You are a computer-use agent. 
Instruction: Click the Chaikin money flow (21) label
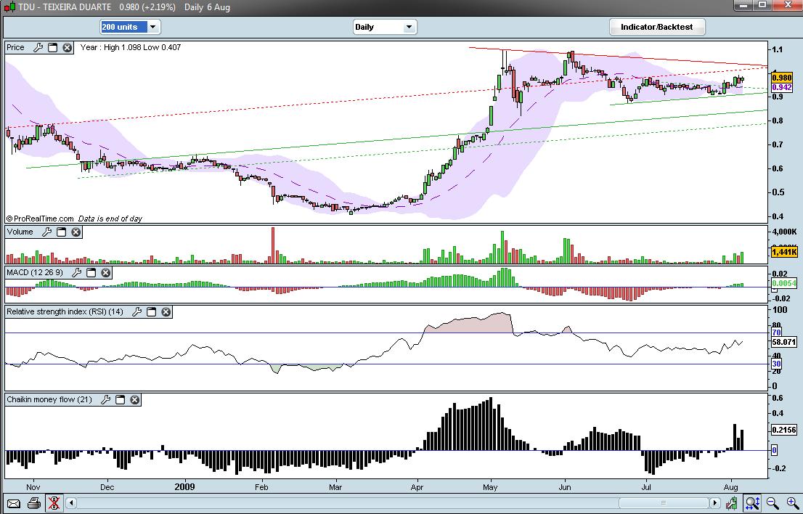pyautogui.click(x=49, y=400)
